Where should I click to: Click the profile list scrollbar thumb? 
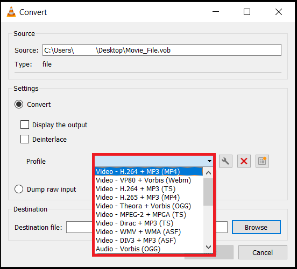click(208, 192)
